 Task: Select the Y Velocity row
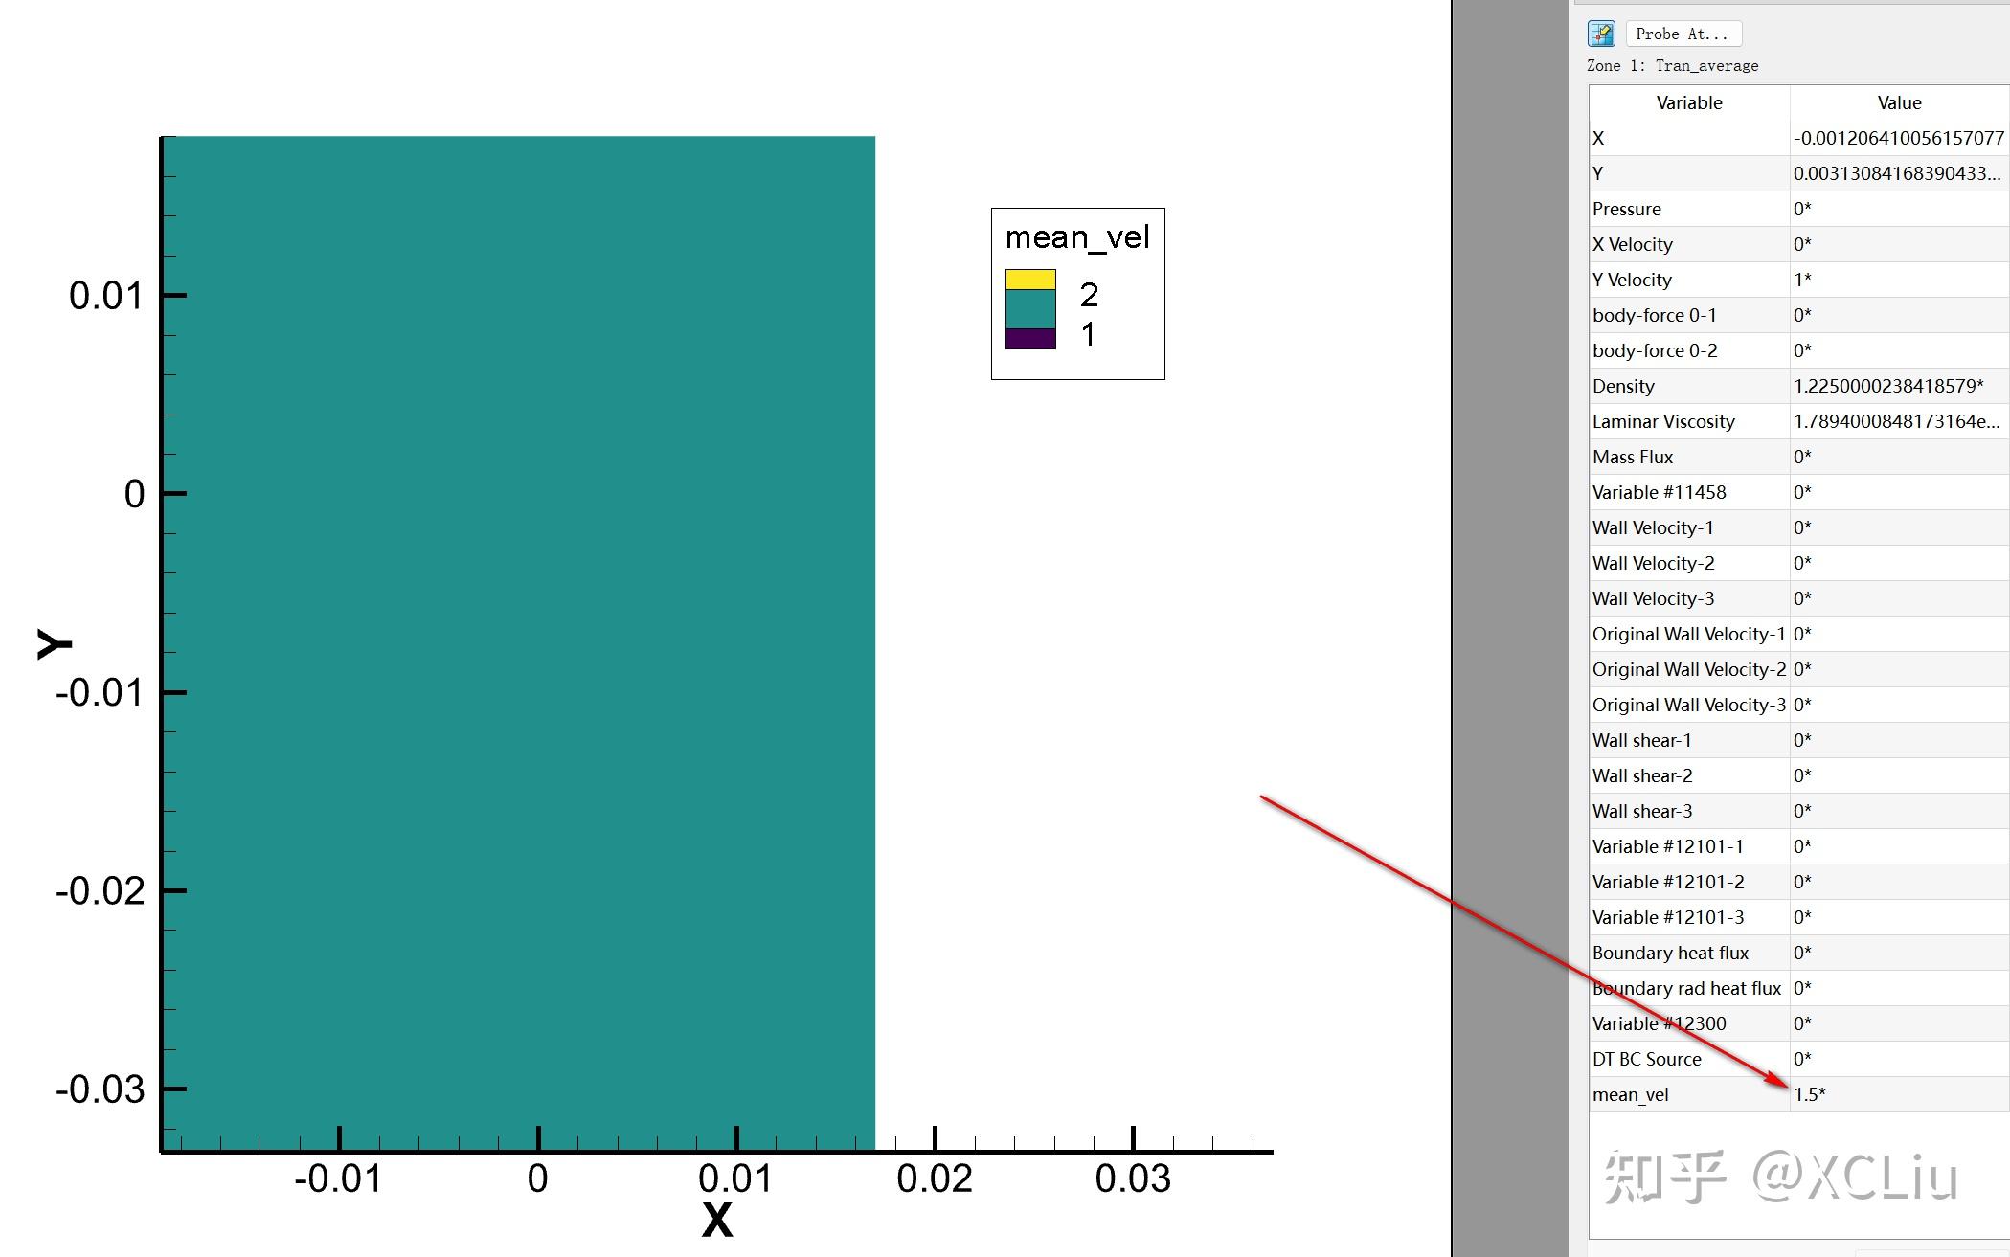1632,280
